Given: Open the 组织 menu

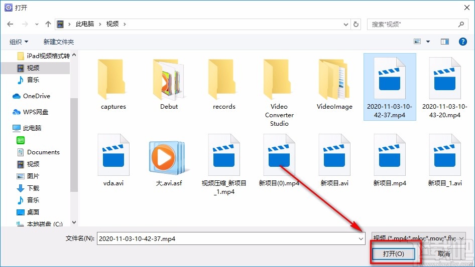Looking at the screenshot, I should pos(19,42).
